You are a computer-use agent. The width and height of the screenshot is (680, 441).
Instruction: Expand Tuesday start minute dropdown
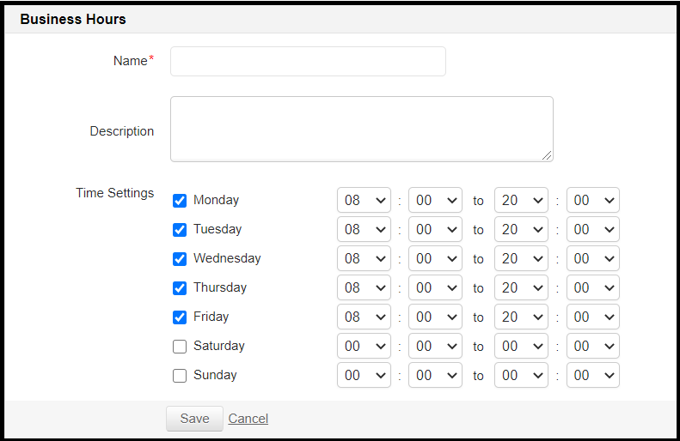coord(435,230)
